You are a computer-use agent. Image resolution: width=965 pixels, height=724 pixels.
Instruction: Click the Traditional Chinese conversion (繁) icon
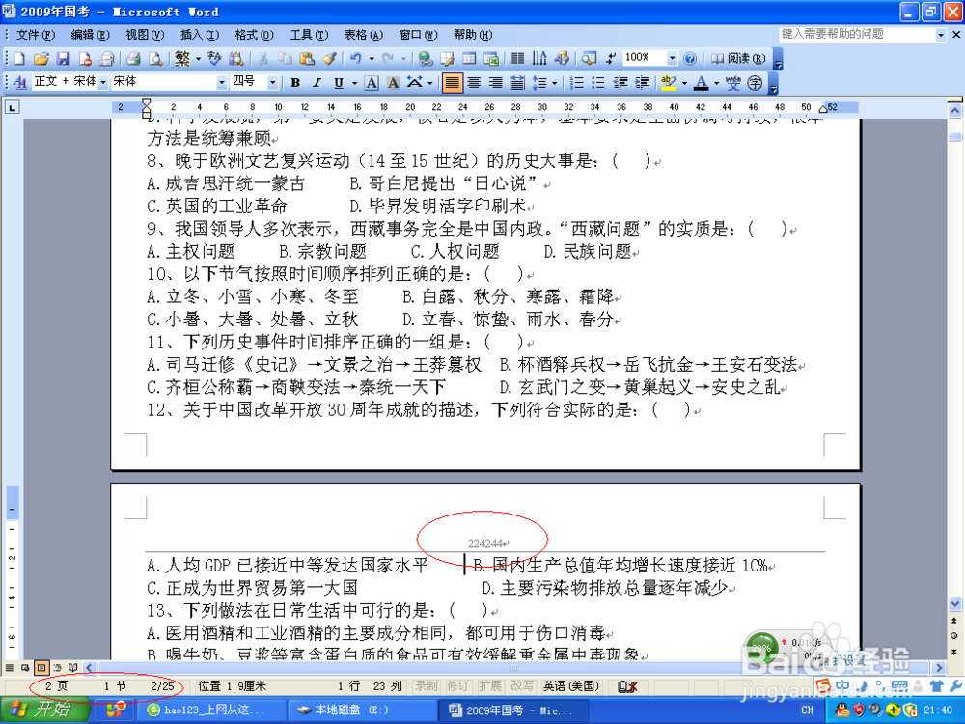tap(182, 59)
